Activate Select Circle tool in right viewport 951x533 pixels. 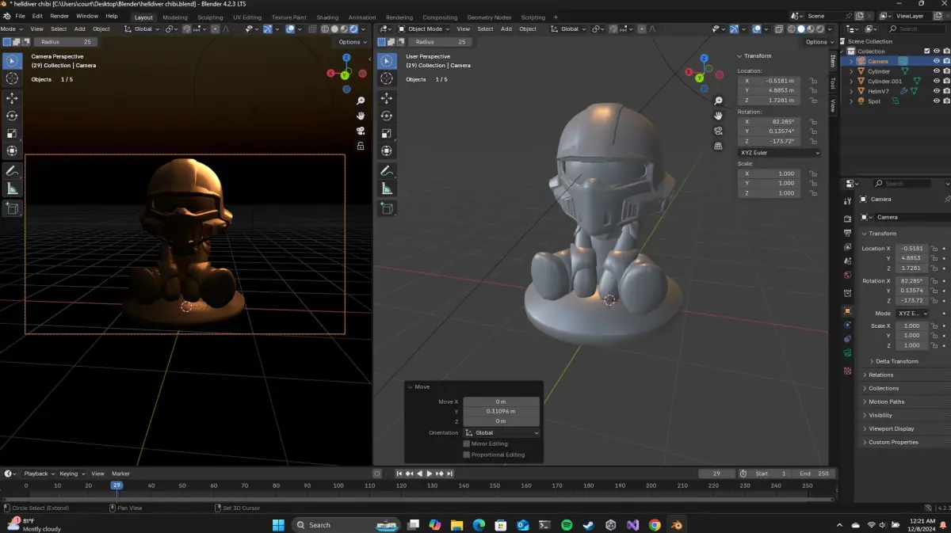point(387,61)
